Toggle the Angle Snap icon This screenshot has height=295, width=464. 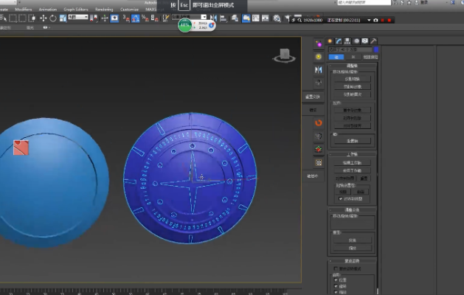(x=135, y=18)
